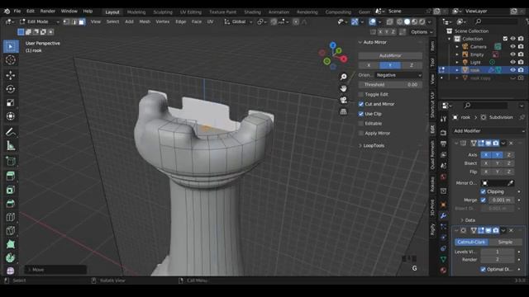This screenshot has height=297, width=529.
Task: Collapse the Auto Mirror panel
Action: 360,42
